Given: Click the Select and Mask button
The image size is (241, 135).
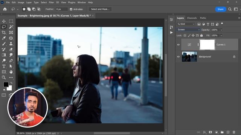Looking at the screenshot, I should click(x=100, y=9).
